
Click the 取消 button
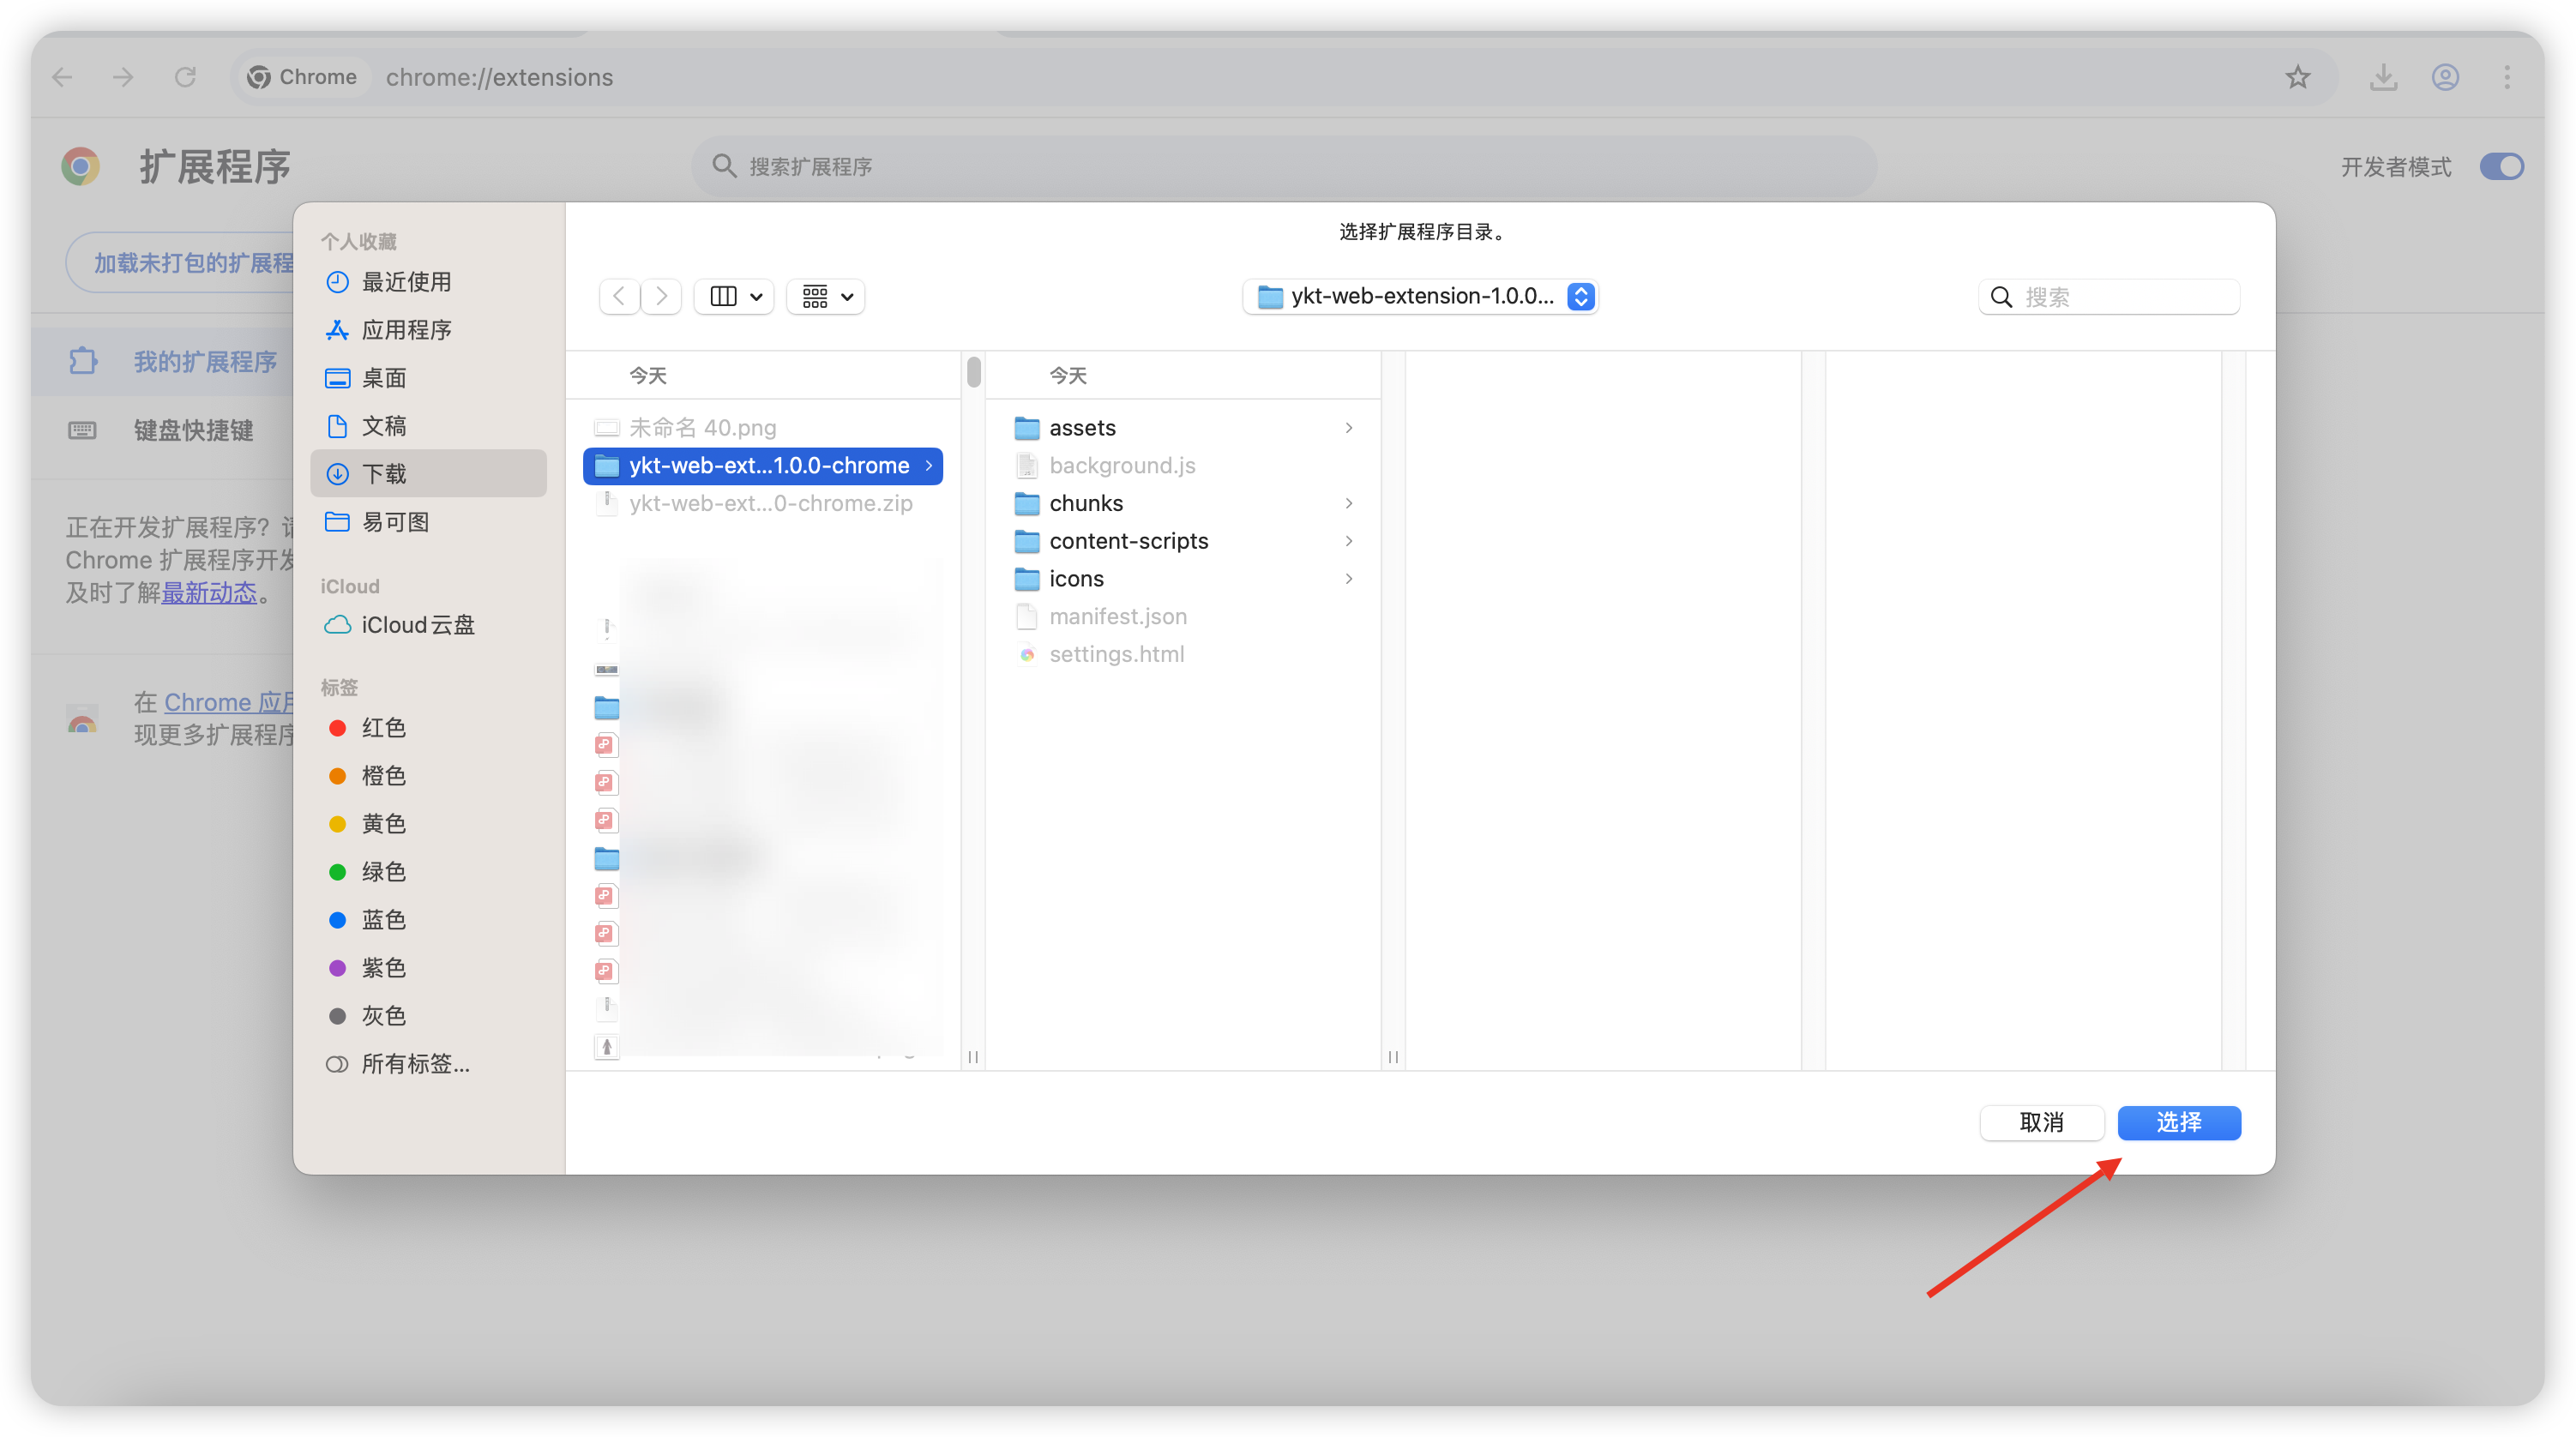(x=2041, y=1122)
